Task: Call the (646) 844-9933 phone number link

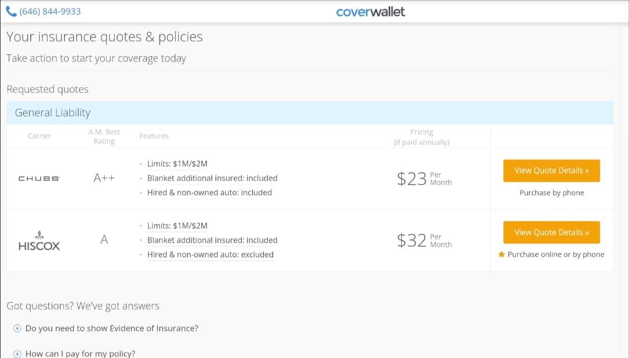Action: (50, 11)
